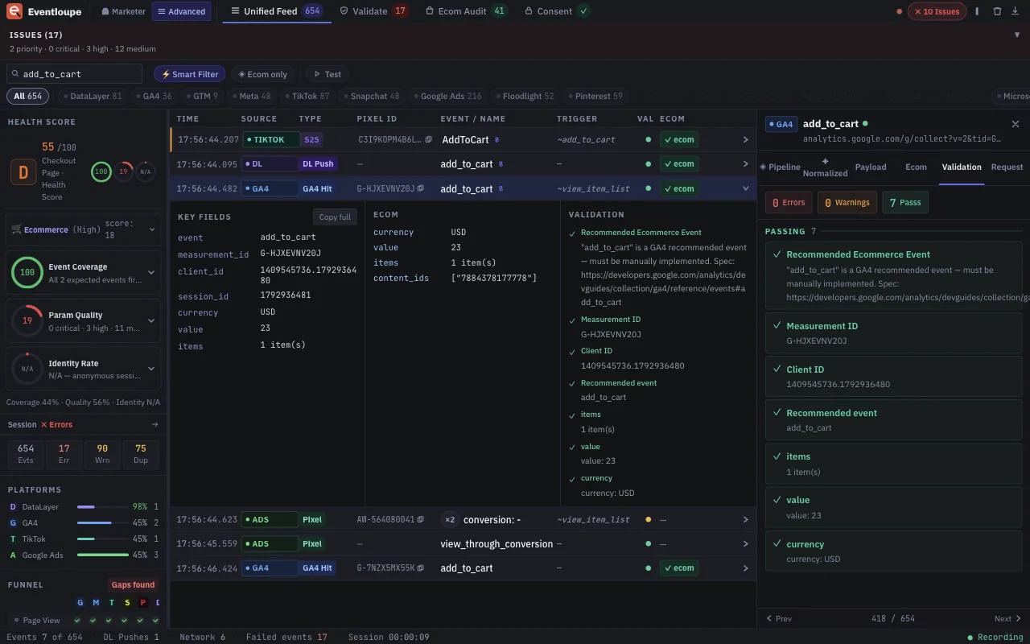Download the session with the export icon
Image resolution: width=1030 pixels, height=644 pixels.
1016,11
